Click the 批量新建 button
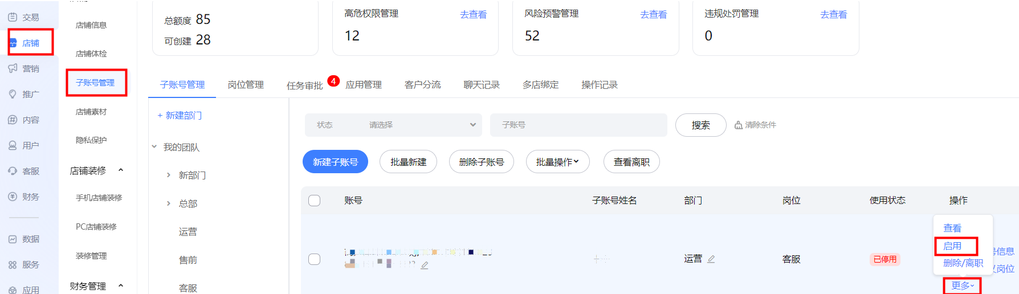The height and width of the screenshot is (294, 1019). 408,162
